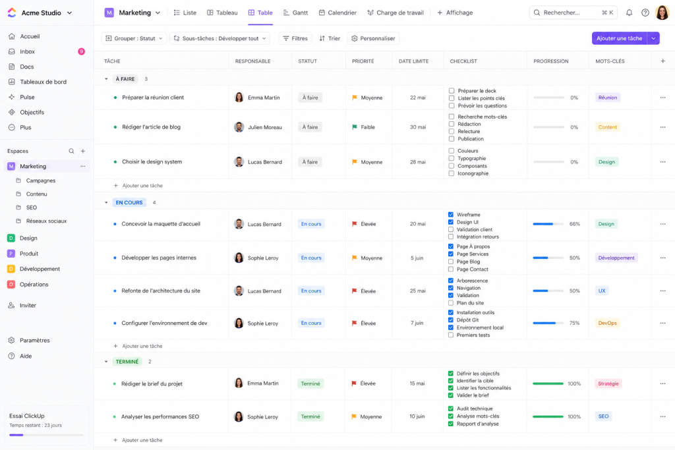Click the Inviter link in the sidebar
The height and width of the screenshot is (450, 675).
click(x=28, y=305)
